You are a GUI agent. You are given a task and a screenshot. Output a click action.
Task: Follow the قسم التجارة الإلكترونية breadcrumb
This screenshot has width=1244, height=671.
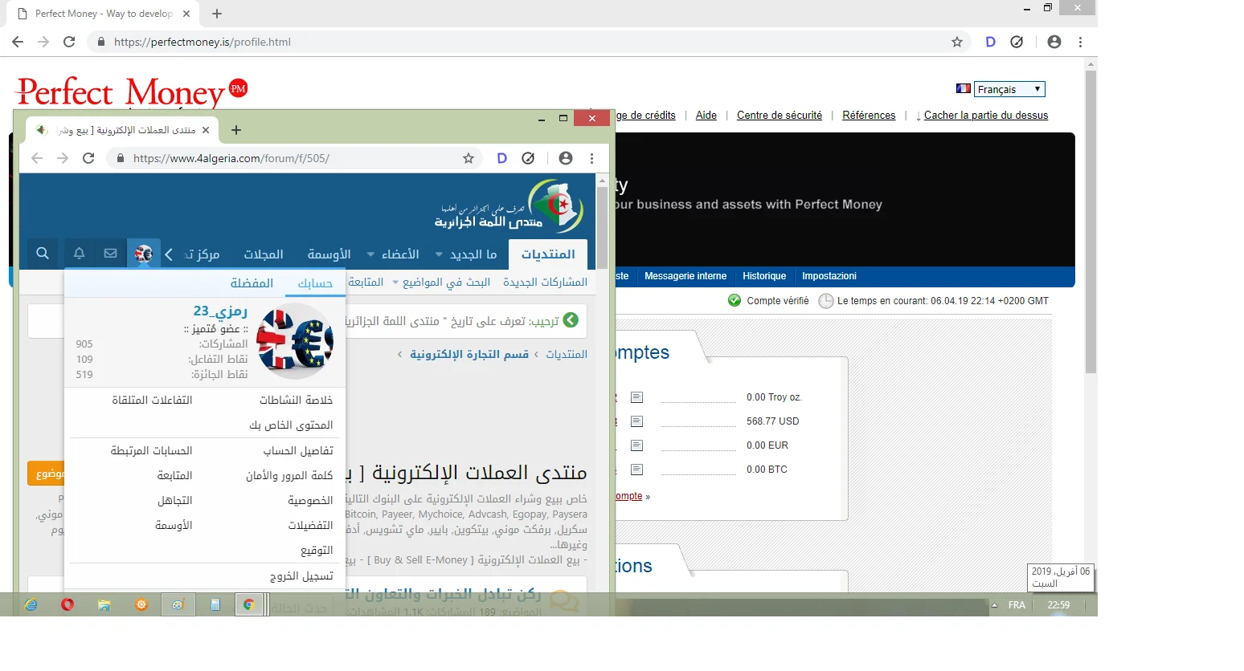(469, 354)
